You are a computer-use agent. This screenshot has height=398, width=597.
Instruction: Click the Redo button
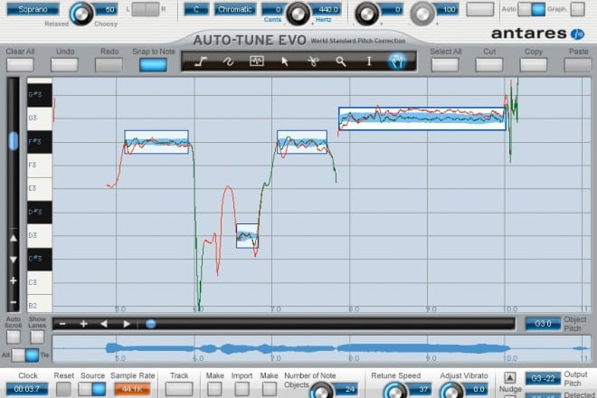tap(109, 65)
